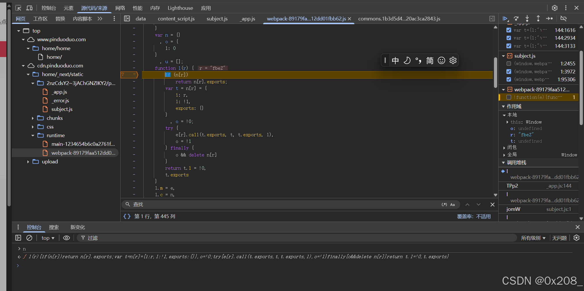Expand the chunks folder

(x=33, y=118)
